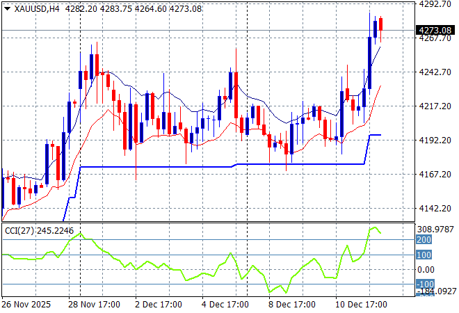Click the 4192.20 price axis label
Viewport: 459px width, 313px height.
[x=435, y=141]
